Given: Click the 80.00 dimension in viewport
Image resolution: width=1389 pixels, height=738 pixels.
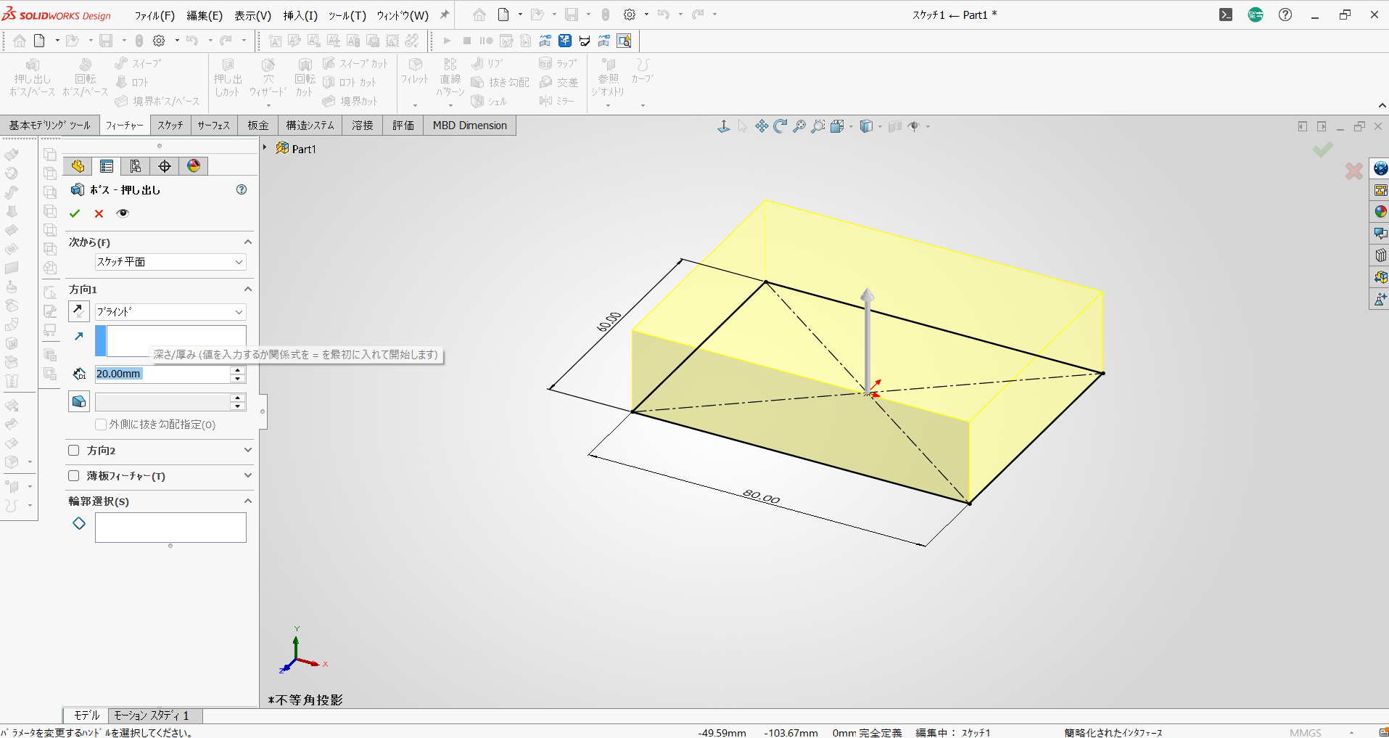Looking at the screenshot, I should 761,497.
